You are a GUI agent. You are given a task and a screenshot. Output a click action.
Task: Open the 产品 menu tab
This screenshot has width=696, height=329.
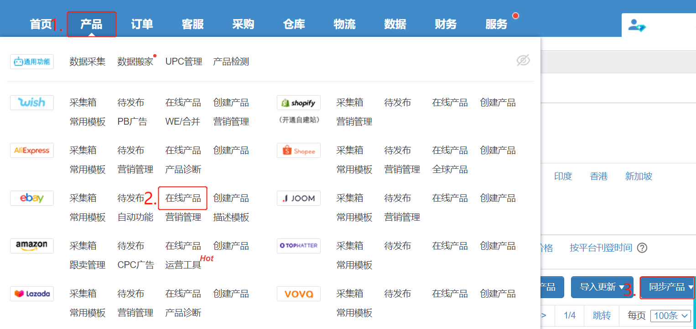(x=91, y=24)
